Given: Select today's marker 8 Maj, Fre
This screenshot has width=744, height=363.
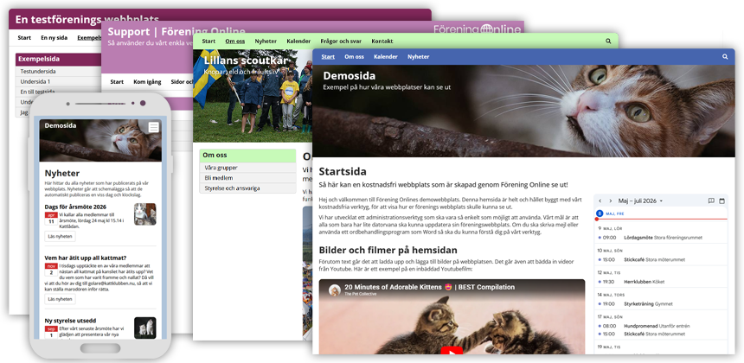Looking at the screenshot, I should coord(600,213).
